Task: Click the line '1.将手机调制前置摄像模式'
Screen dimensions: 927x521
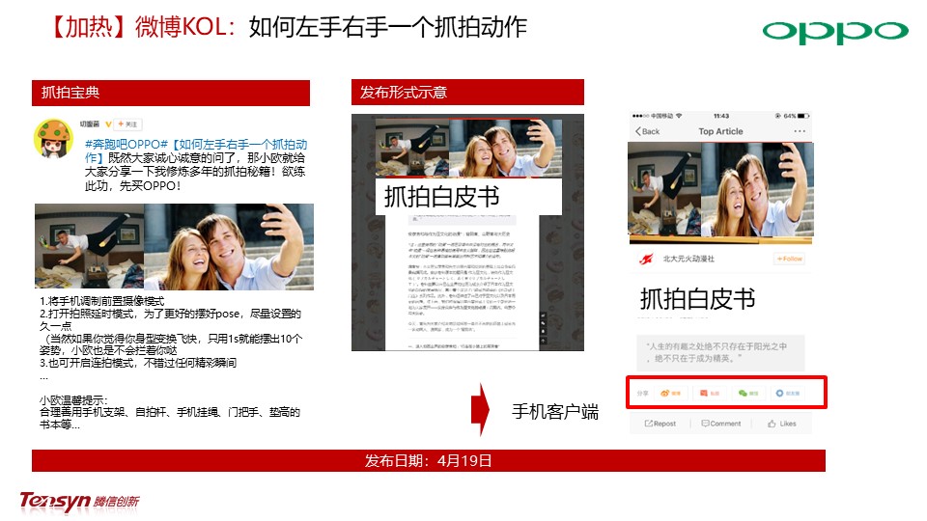Action: coord(102,301)
